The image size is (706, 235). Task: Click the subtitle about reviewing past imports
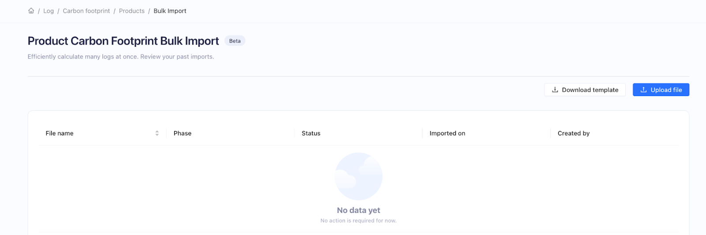120,56
